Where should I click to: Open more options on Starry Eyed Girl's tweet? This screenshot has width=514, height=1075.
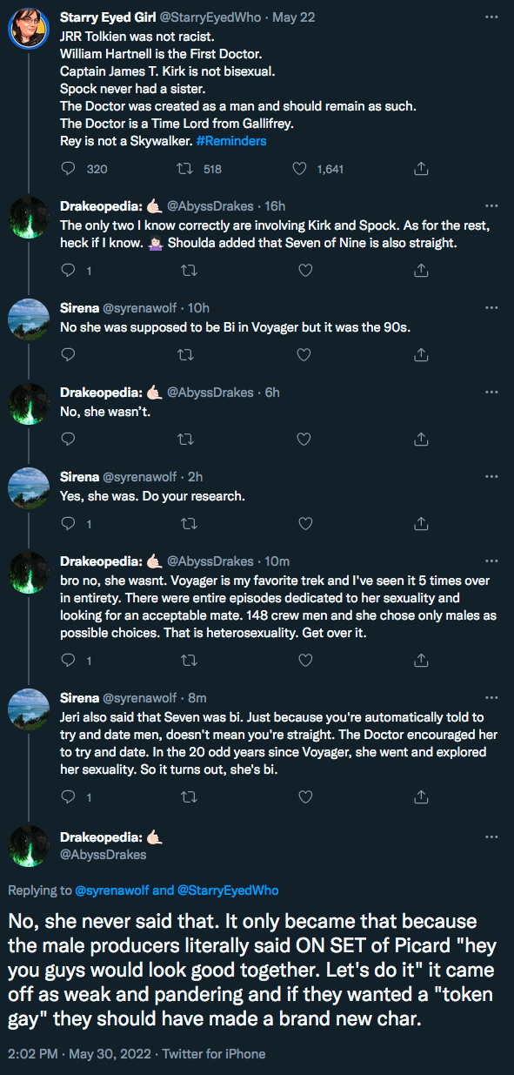coord(491,17)
